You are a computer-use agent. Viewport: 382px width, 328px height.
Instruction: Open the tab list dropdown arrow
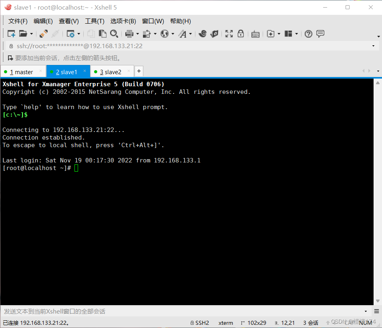pyautogui.click(x=378, y=71)
